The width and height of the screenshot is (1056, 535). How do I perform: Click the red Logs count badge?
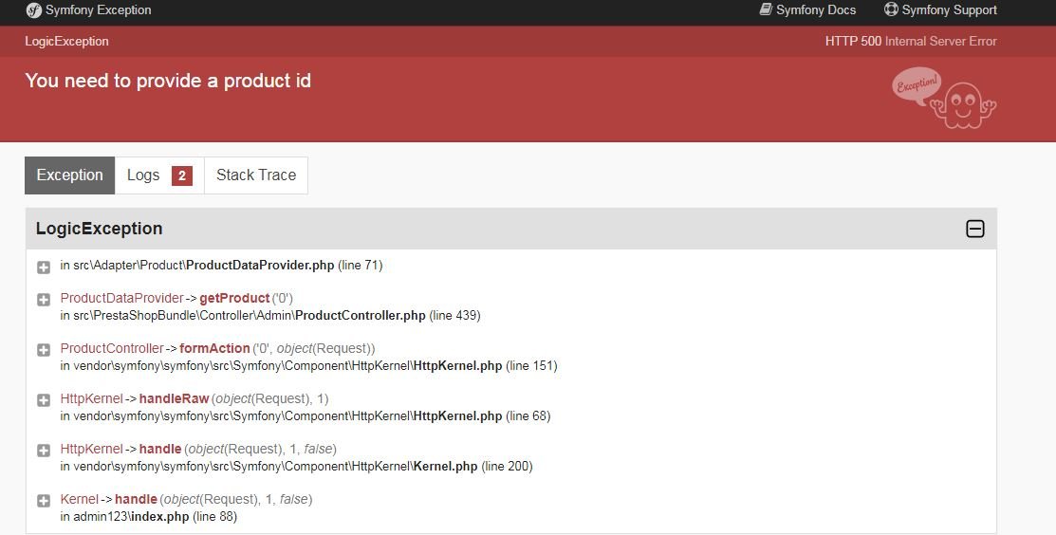pos(181,175)
